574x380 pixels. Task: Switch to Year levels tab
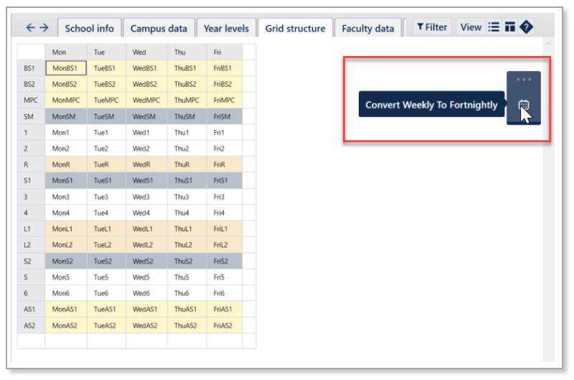coord(226,28)
